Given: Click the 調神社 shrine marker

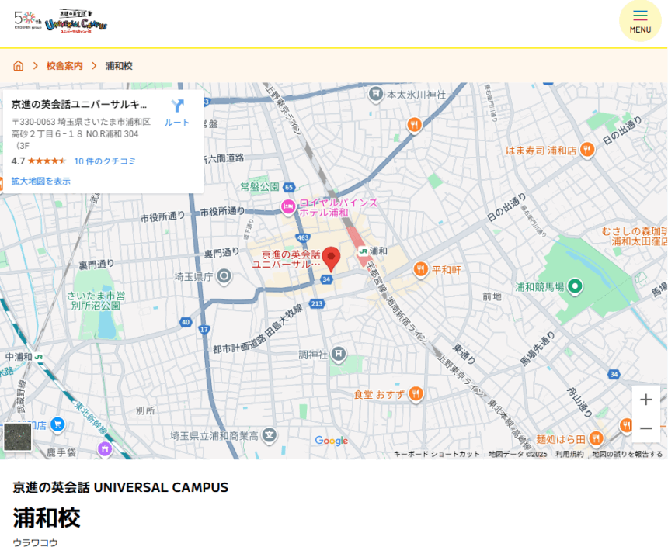Looking at the screenshot, I should point(339,355).
